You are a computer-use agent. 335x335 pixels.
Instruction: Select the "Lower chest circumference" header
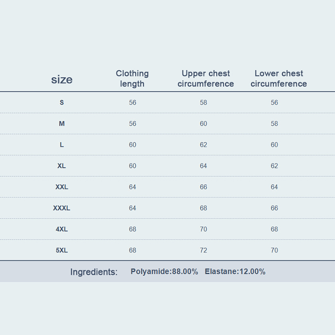point(278,78)
